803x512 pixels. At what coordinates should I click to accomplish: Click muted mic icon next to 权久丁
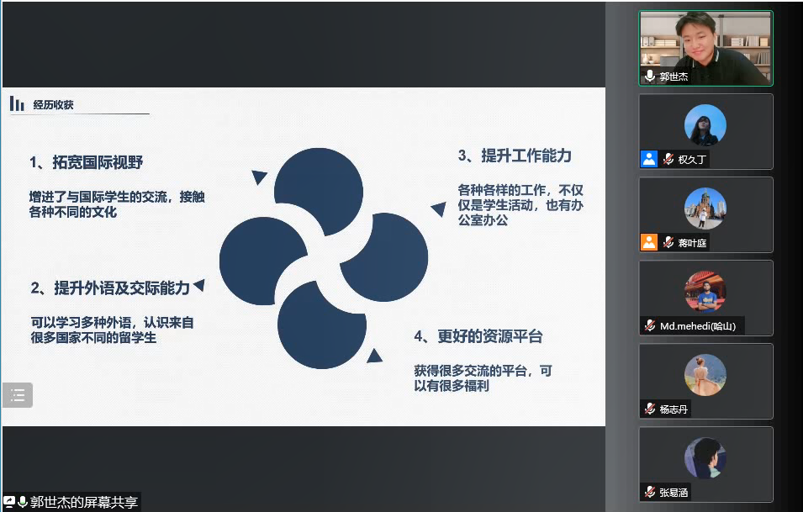[x=668, y=159]
